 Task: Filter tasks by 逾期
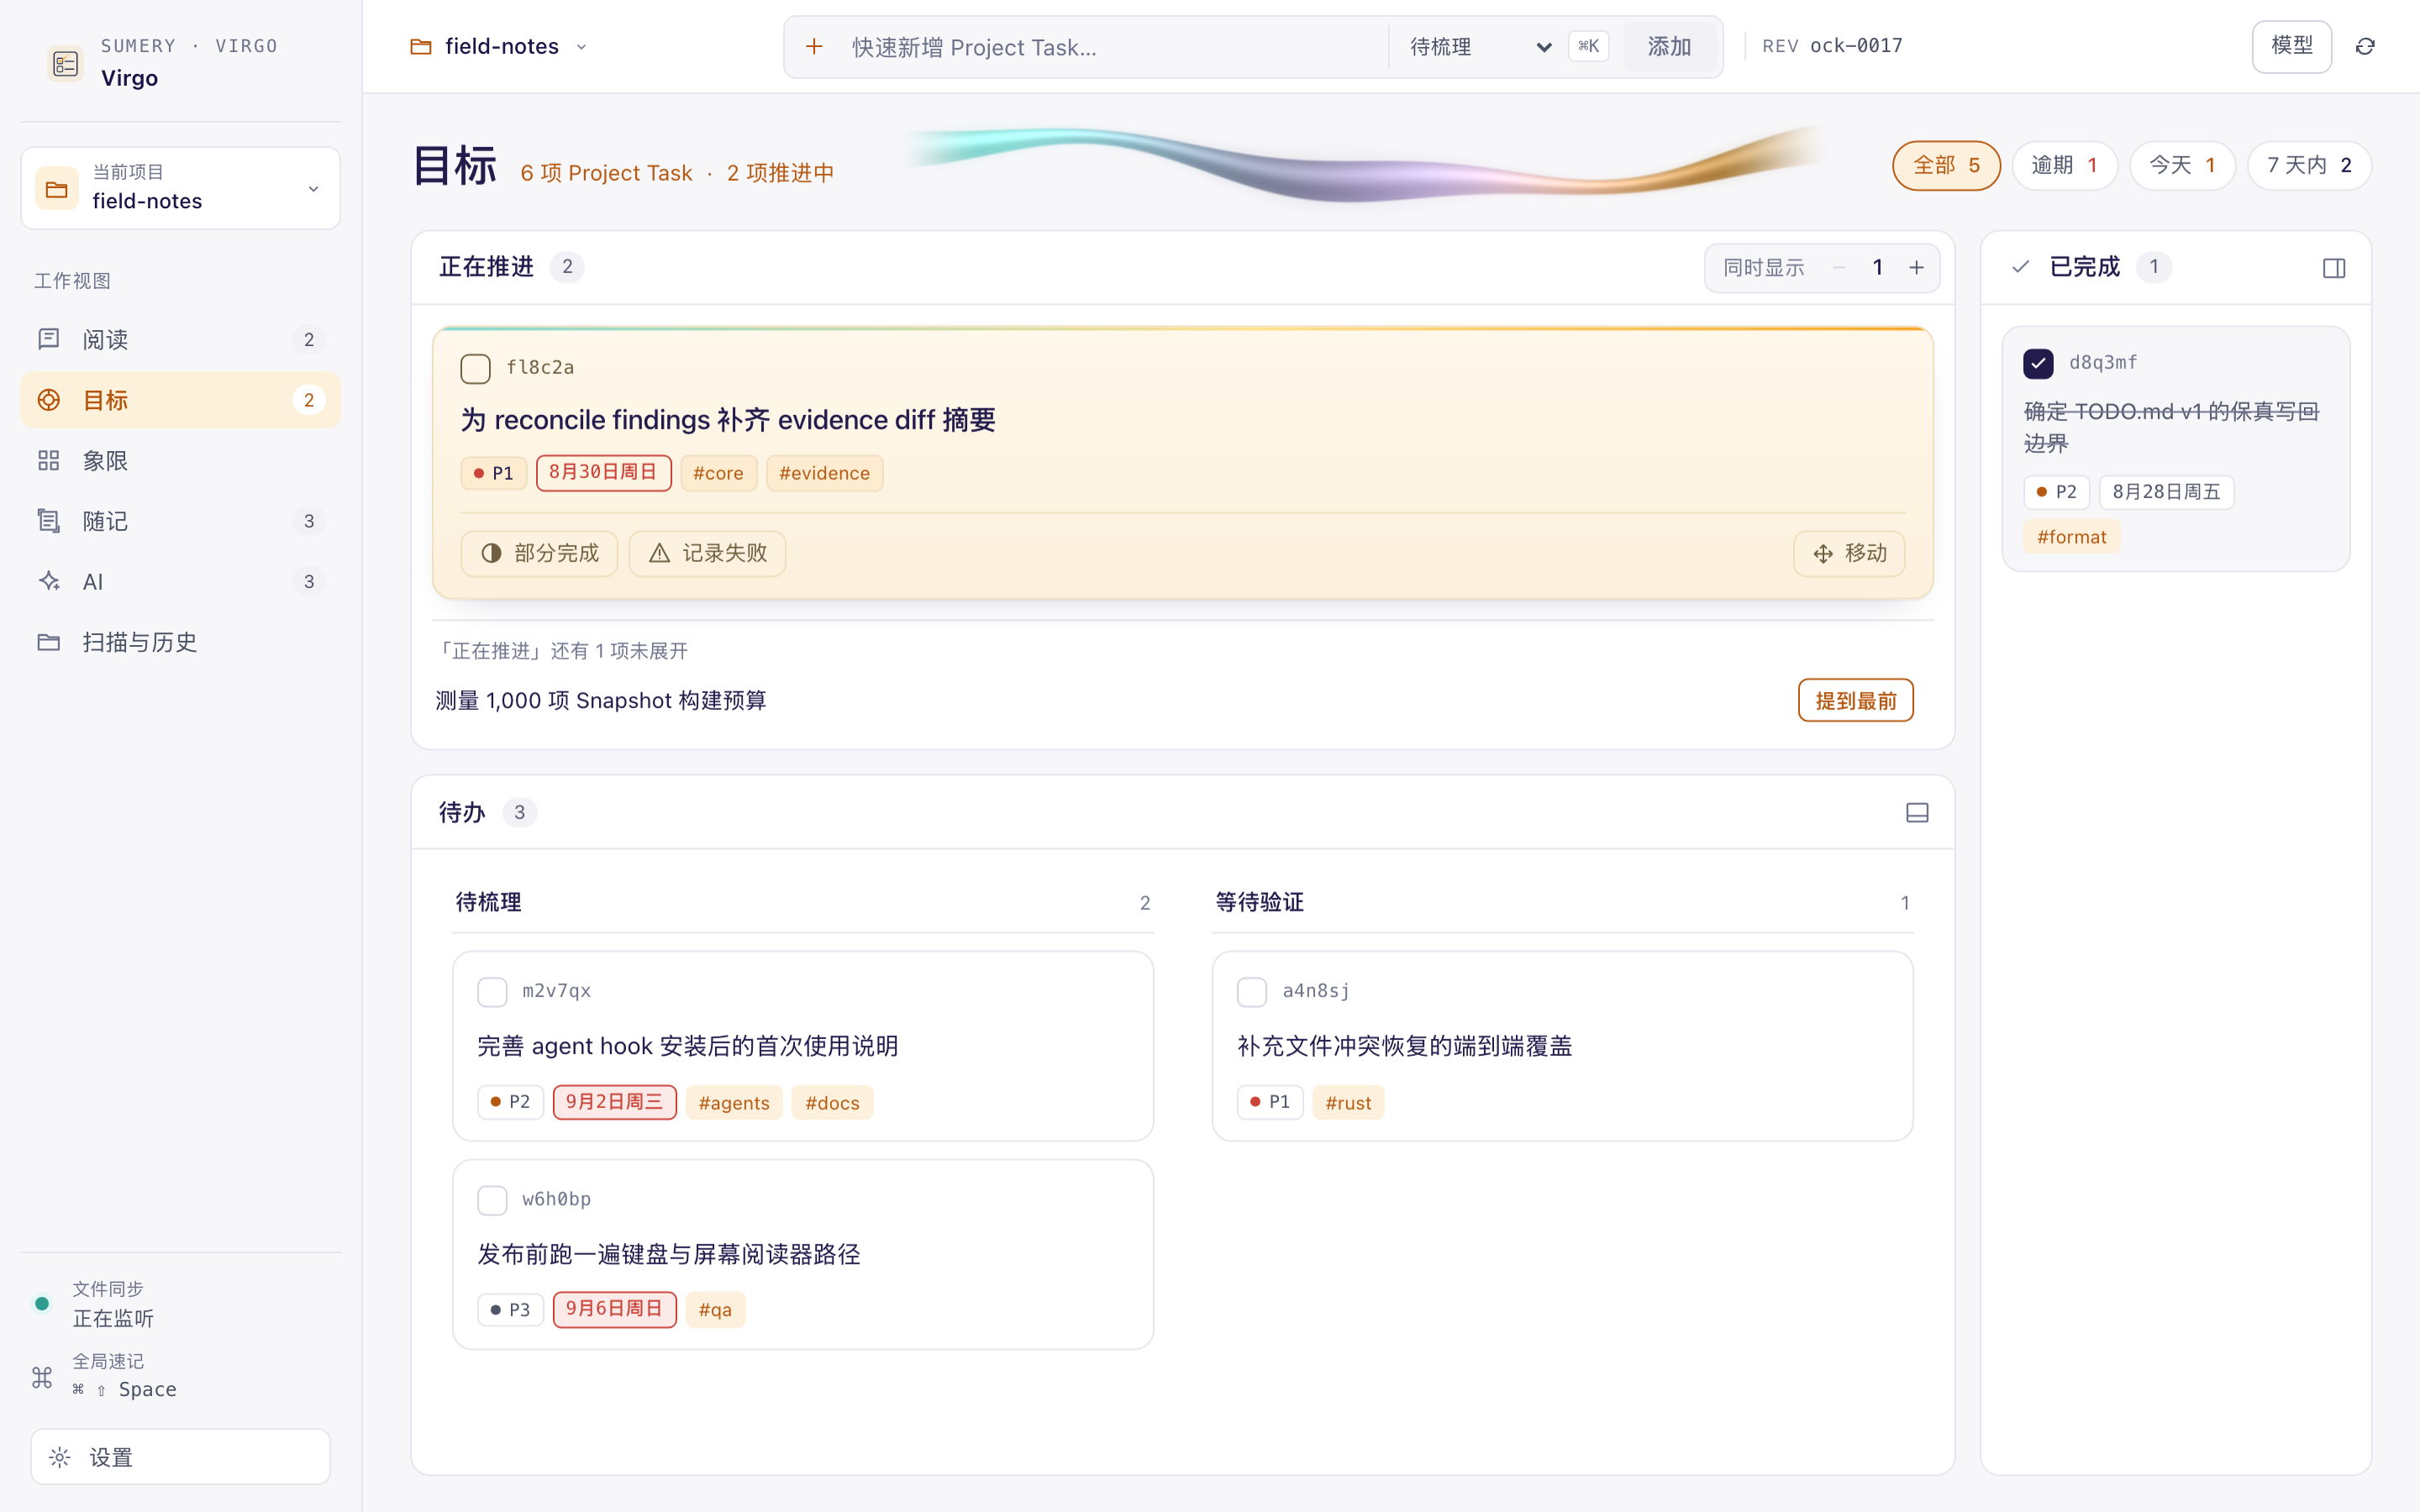point(2064,165)
